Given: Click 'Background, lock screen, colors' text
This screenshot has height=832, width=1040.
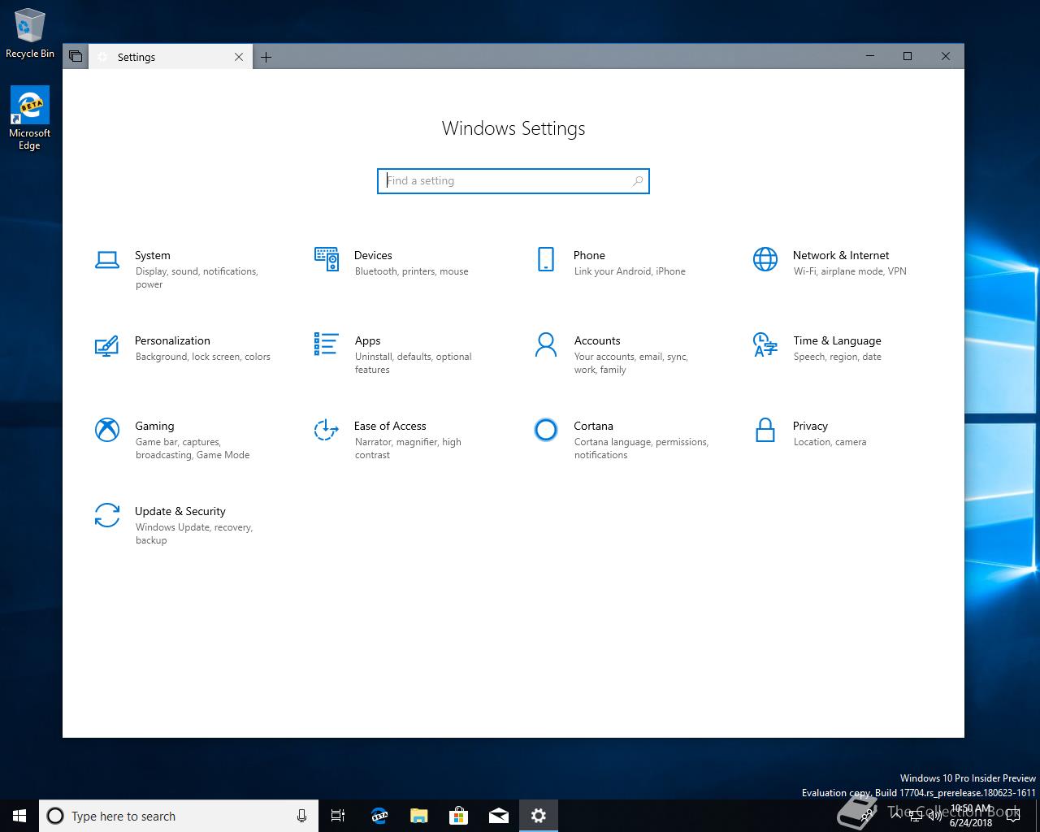Looking at the screenshot, I should 203,357.
